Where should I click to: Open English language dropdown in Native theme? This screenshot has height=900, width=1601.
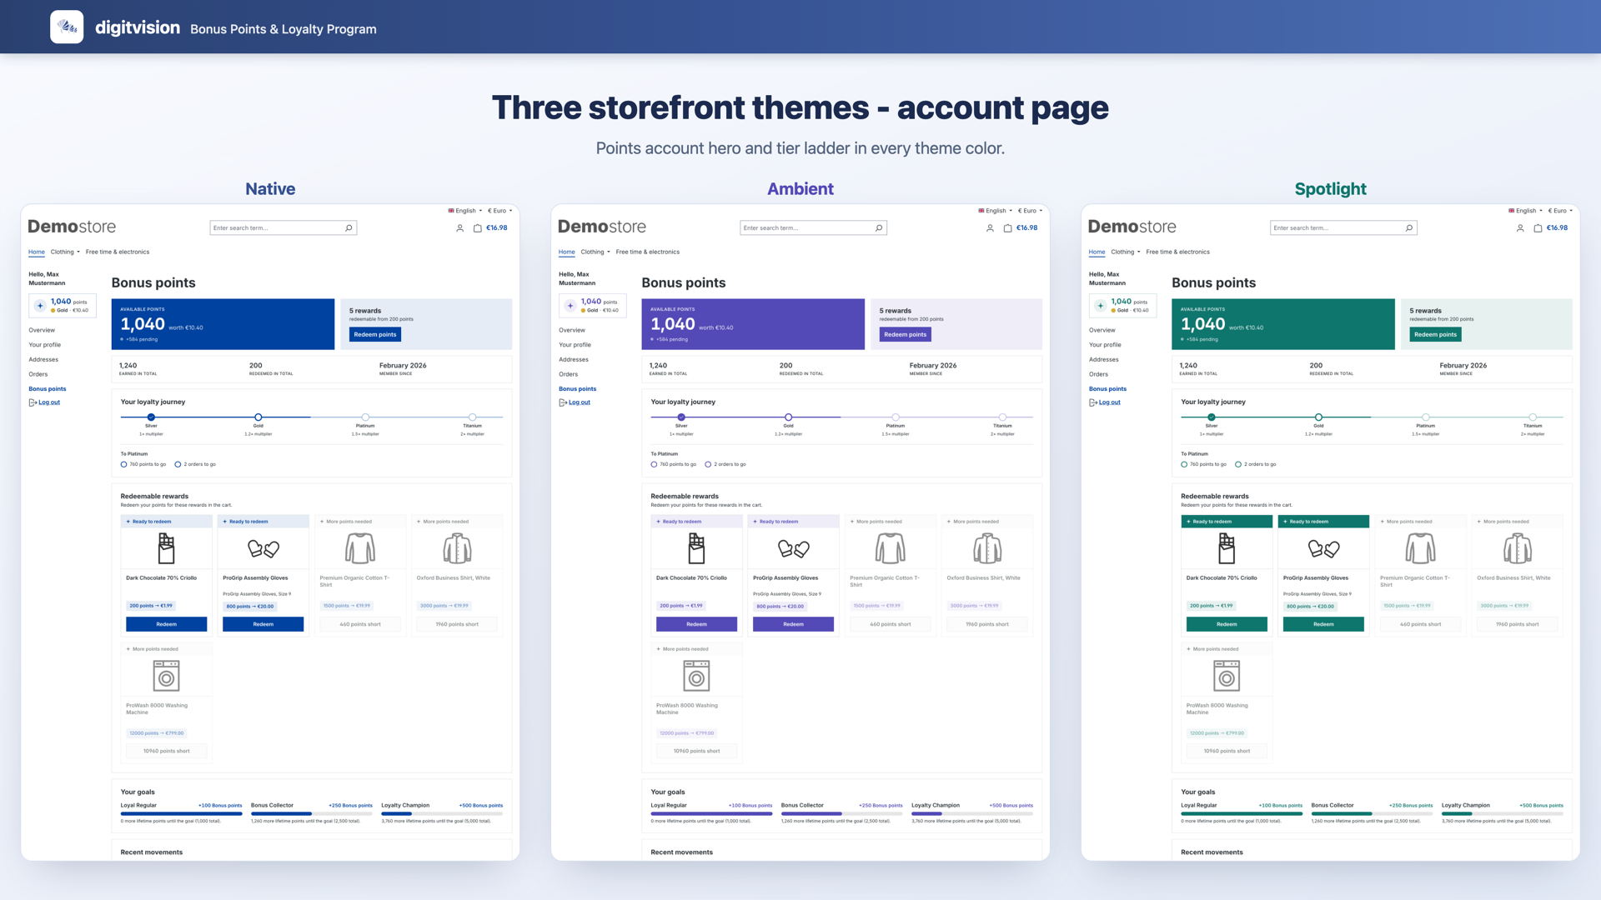point(465,211)
